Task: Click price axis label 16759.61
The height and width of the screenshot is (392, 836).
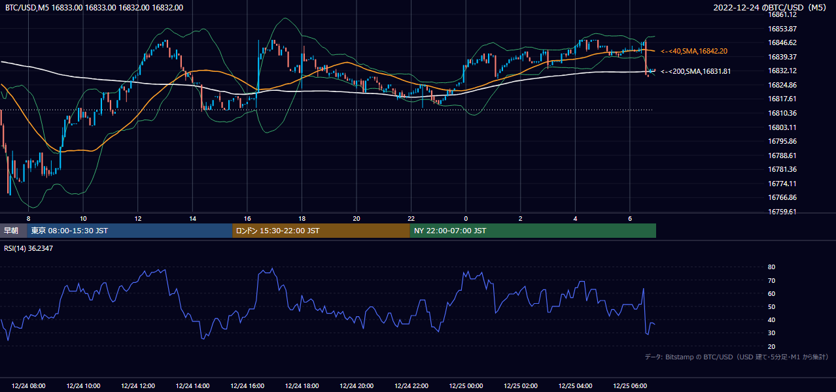Action: pos(782,212)
